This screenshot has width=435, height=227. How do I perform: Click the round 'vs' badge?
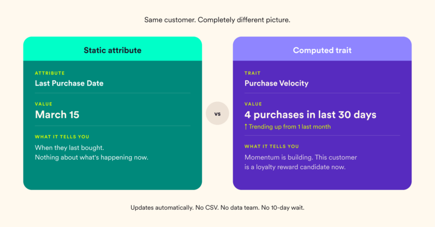(217, 113)
